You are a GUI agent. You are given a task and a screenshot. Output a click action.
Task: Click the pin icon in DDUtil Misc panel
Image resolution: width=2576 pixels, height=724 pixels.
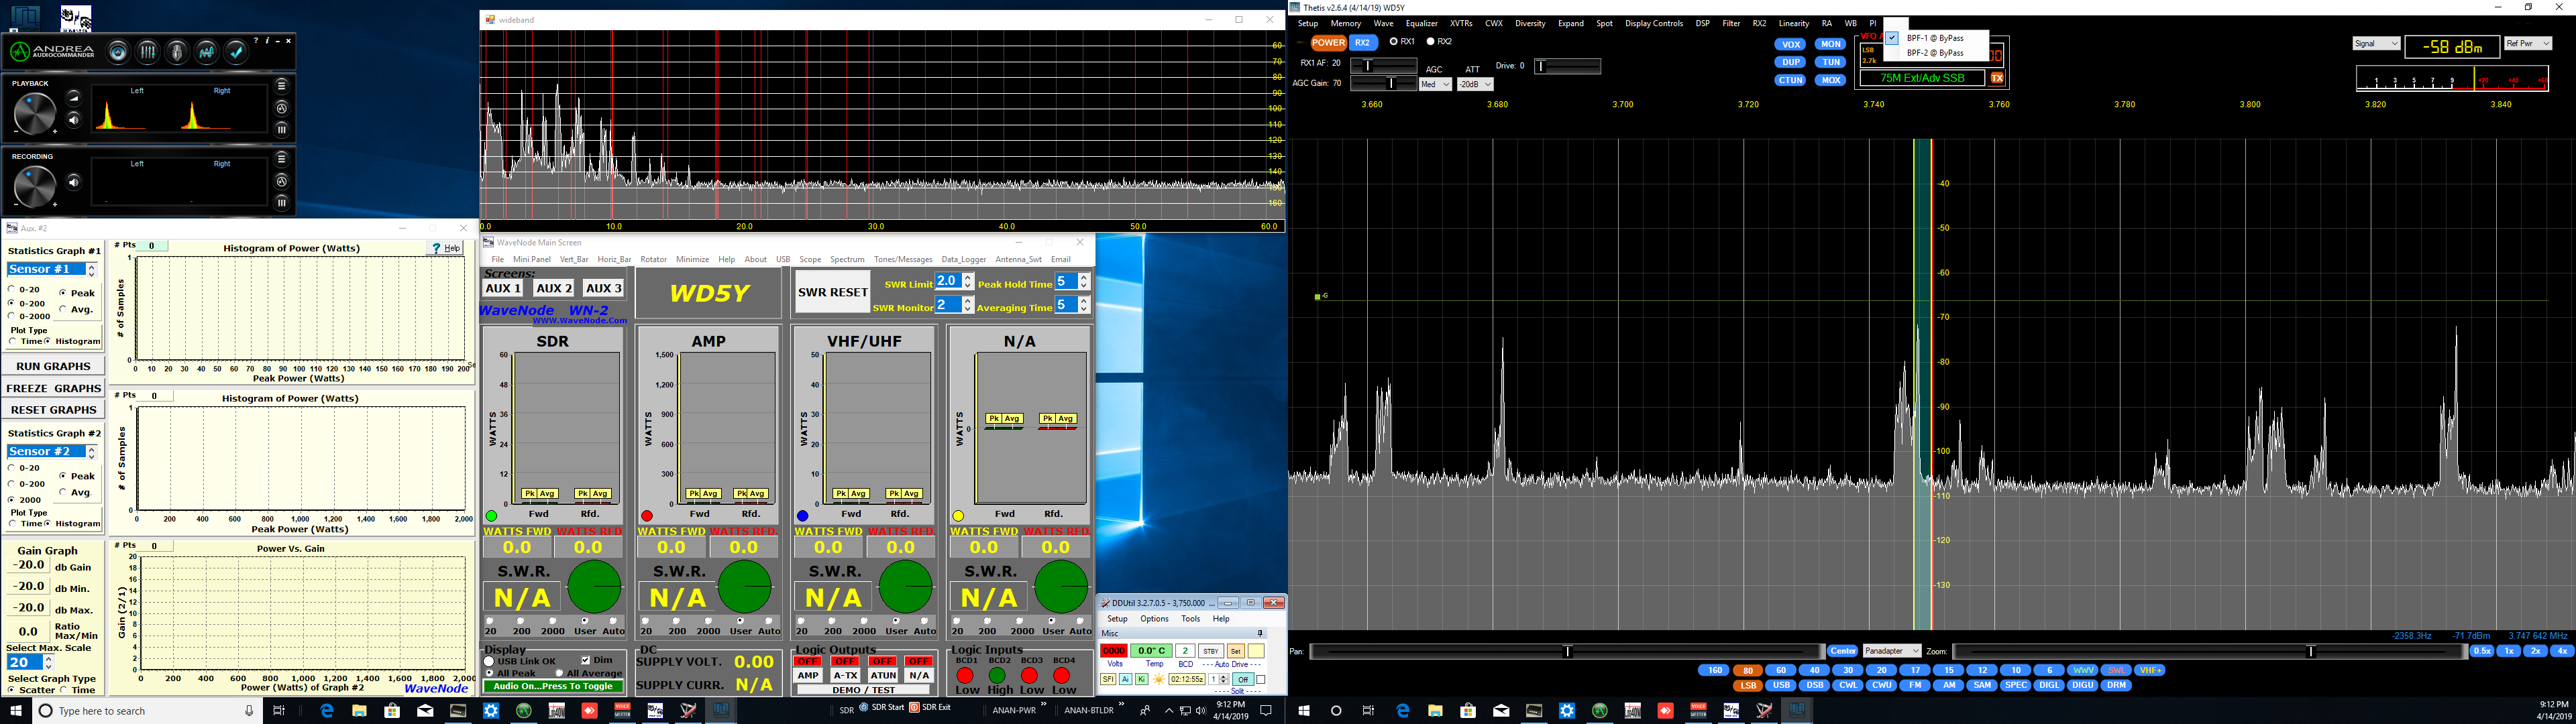[x=1260, y=633]
